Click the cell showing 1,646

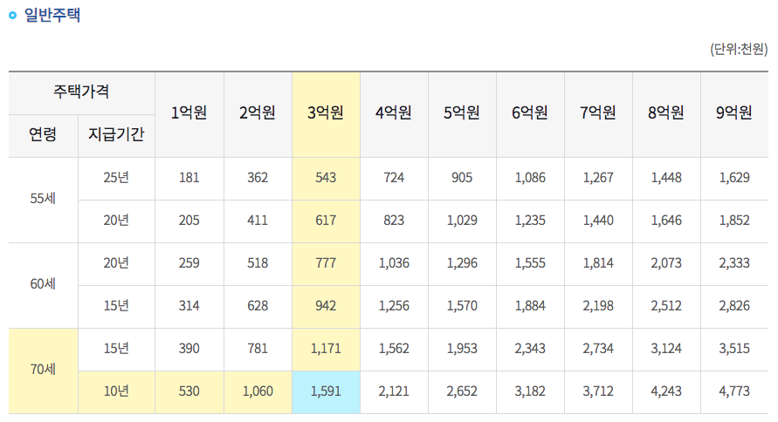[x=666, y=221]
